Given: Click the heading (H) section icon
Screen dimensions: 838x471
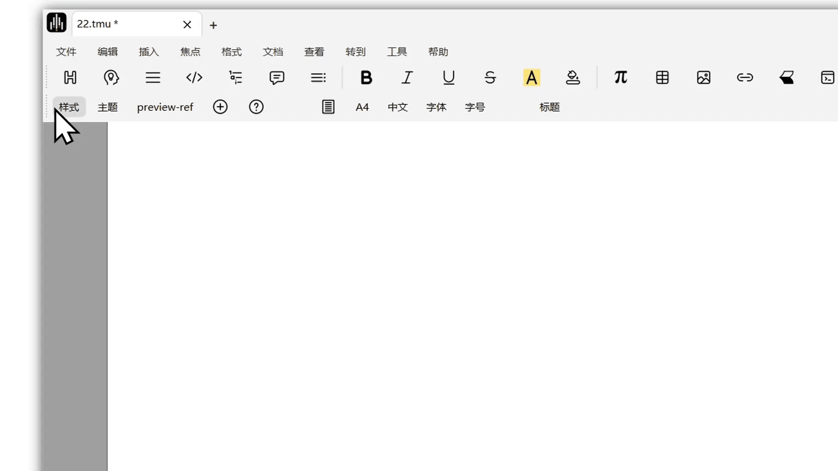Looking at the screenshot, I should pos(70,78).
